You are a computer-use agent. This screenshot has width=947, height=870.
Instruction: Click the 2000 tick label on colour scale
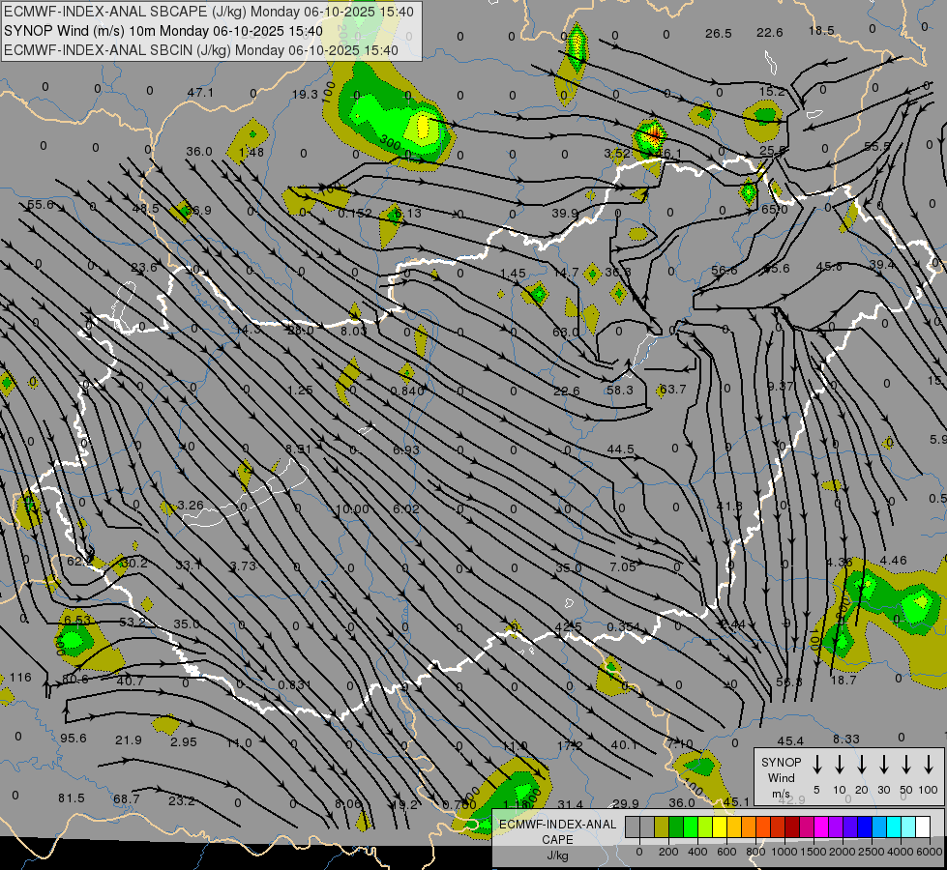[x=842, y=852]
